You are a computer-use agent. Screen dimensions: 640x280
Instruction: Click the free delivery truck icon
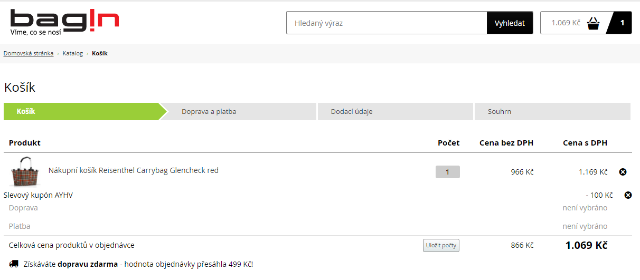tap(14, 264)
